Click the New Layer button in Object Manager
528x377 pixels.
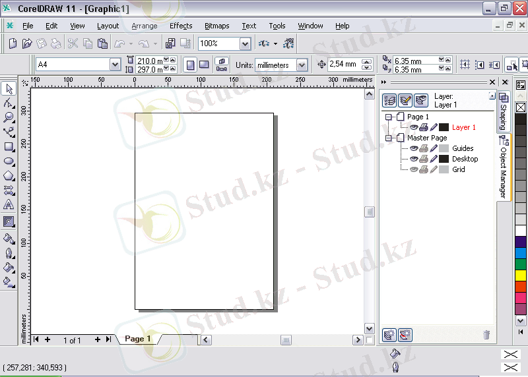(389, 335)
